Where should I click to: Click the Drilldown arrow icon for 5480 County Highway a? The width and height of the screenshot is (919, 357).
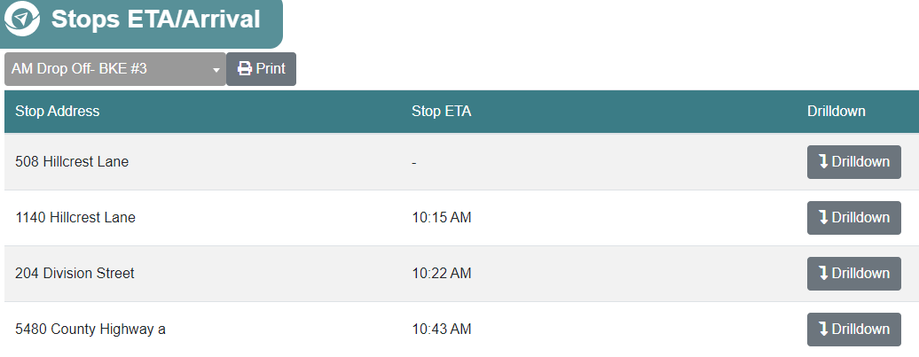coord(823,329)
